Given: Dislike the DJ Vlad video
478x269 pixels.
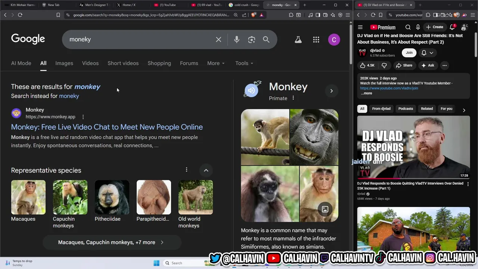Looking at the screenshot, I should pyautogui.click(x=384, y=65).
